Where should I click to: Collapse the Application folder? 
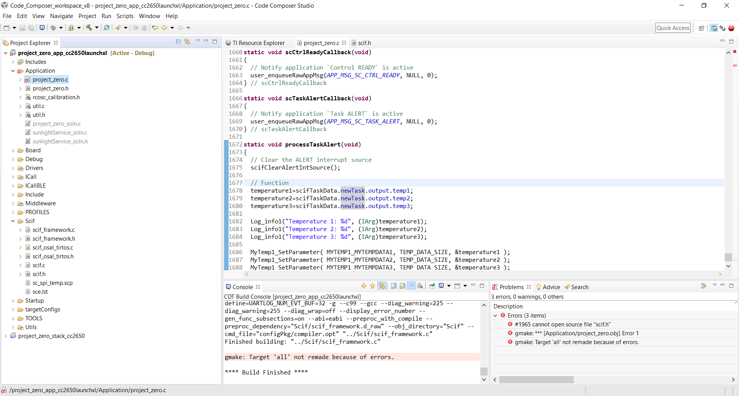tap(13, 71)
